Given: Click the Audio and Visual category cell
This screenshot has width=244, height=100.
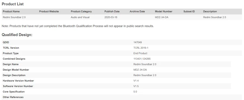Looking at the screenshot, I should (80, 17).
